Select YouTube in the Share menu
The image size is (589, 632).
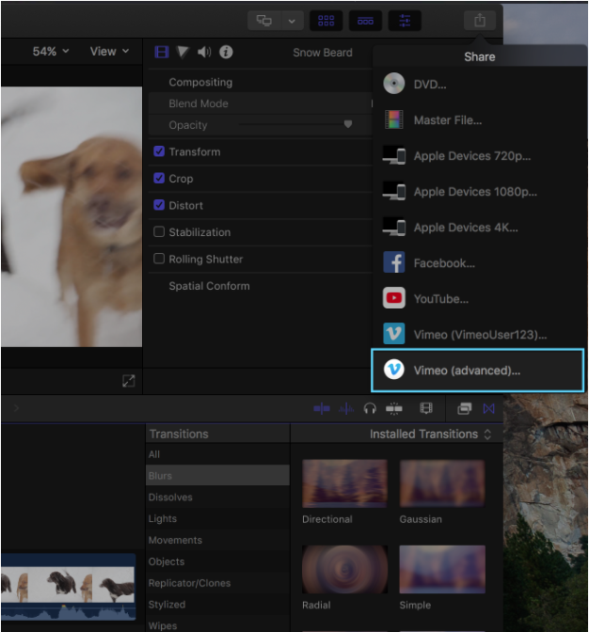point(440,299)
